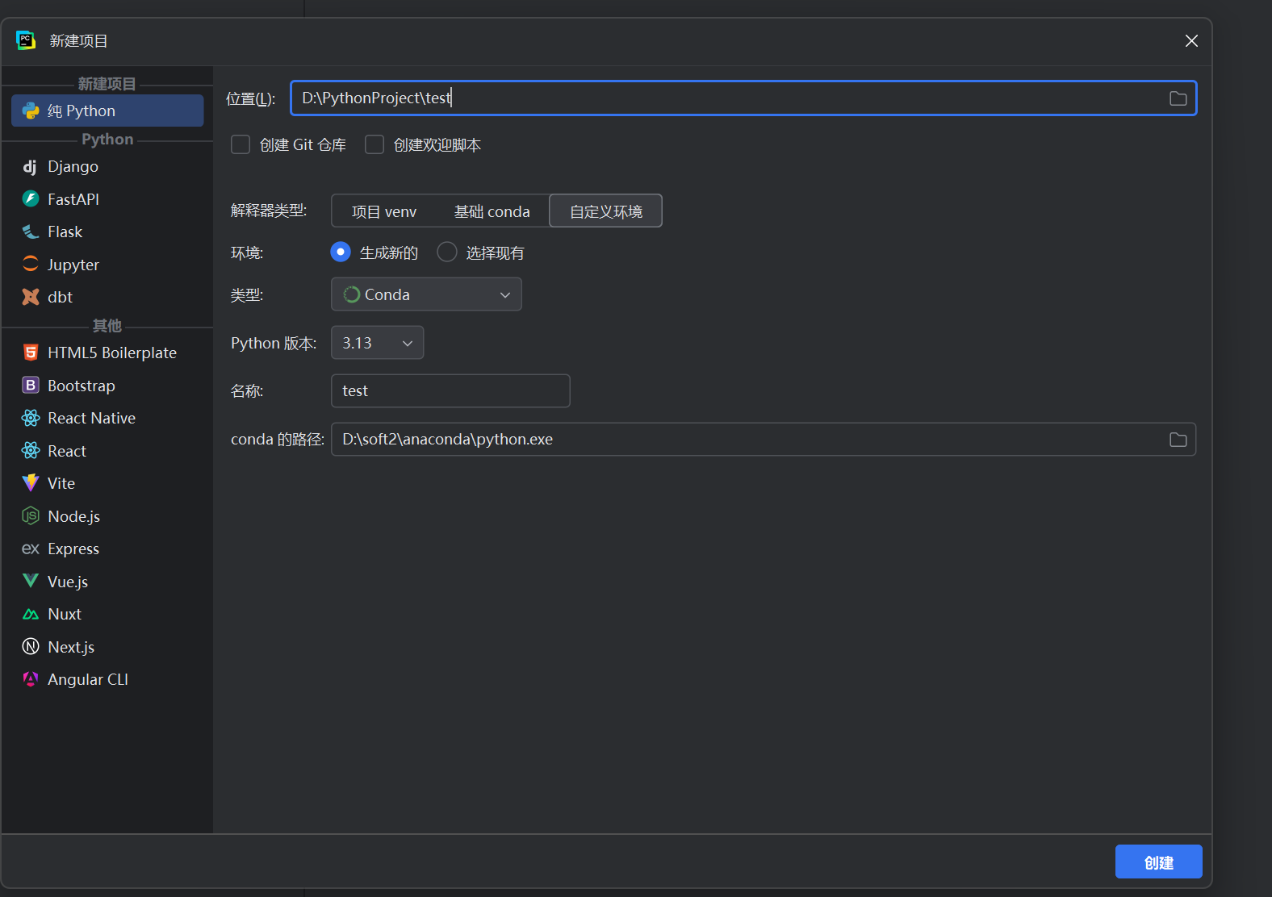
Task: Choose the dbt project icon
Action: coord(31,297)
